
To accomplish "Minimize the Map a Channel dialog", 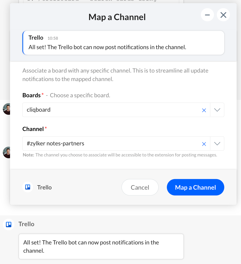I will 207,15.
